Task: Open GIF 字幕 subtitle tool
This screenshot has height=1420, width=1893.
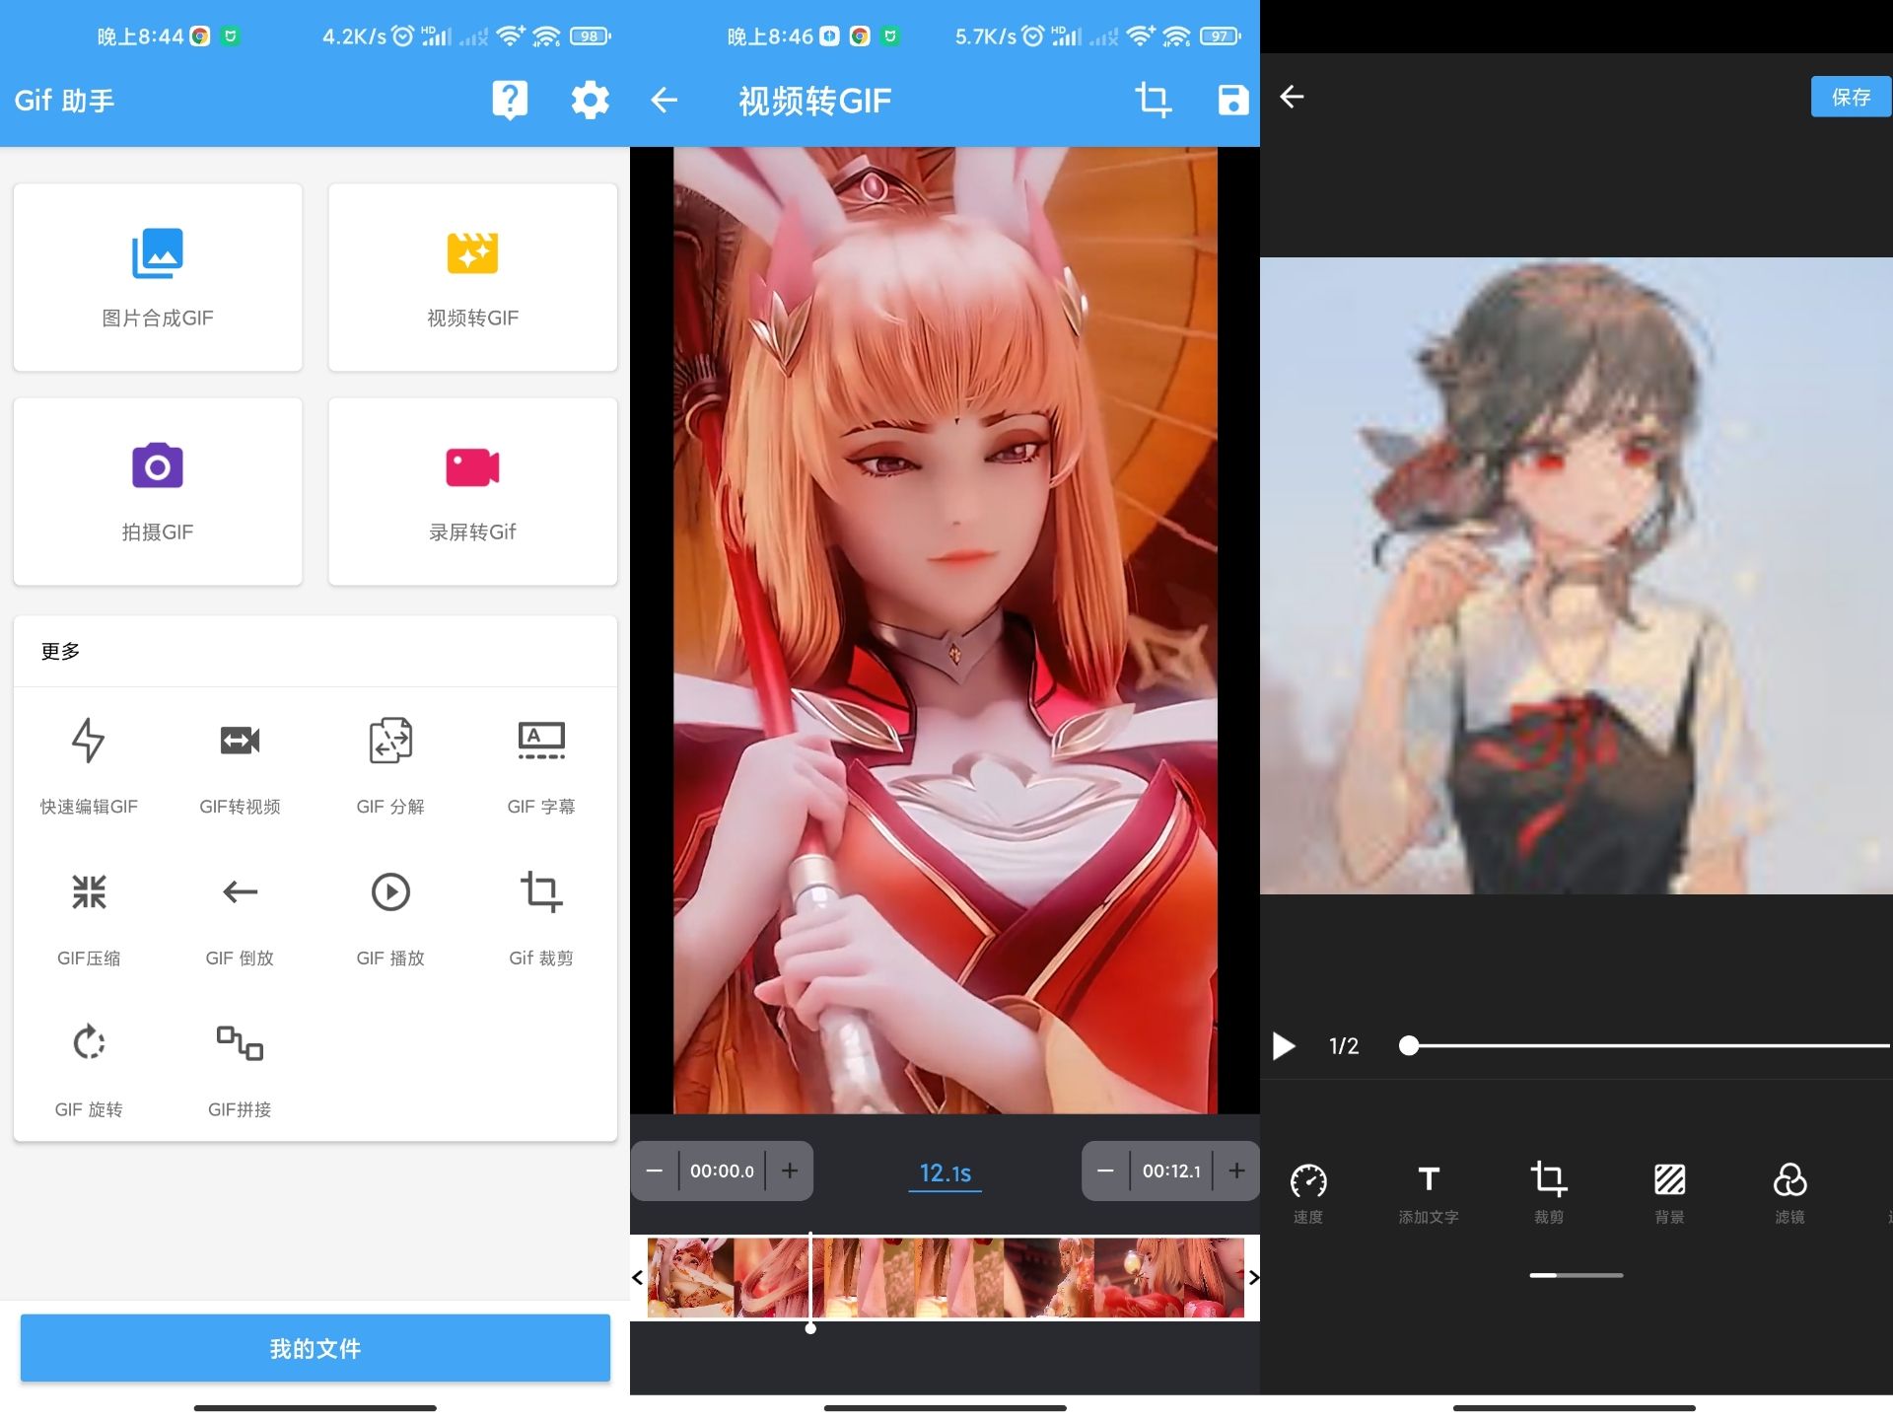Action: coord(541,765)
